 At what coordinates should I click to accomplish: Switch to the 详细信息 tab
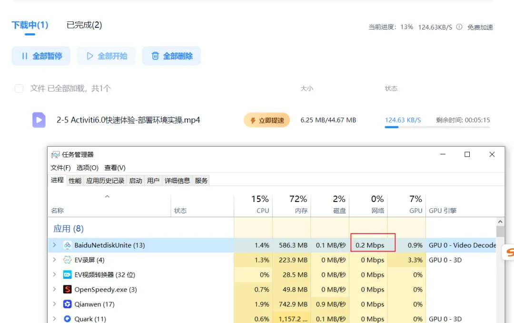[178, 181]
